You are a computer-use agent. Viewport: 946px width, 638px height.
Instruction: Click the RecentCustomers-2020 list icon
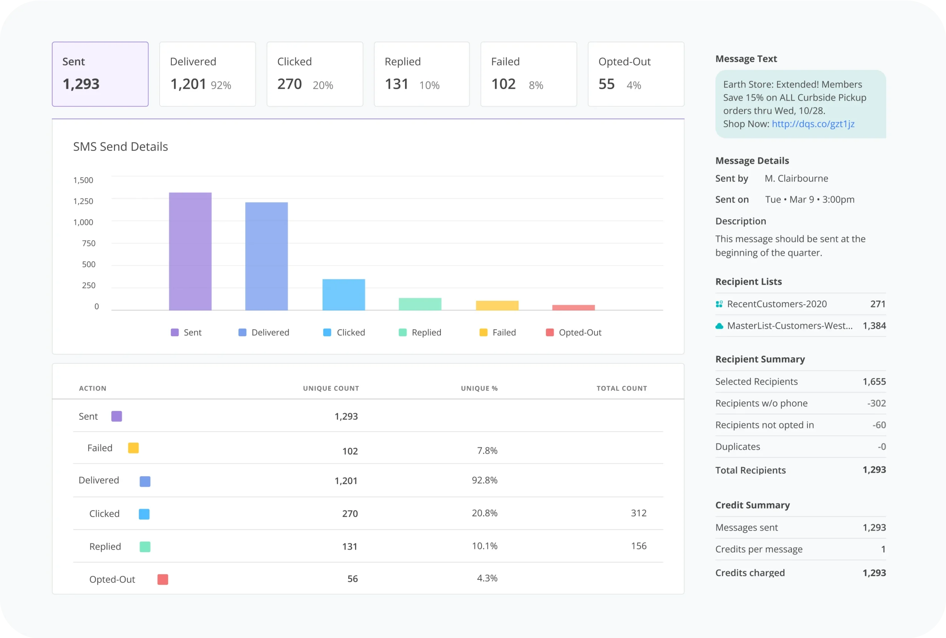tap(719, 304)
